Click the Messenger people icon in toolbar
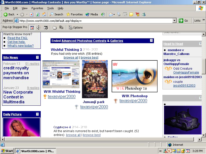Viewport: 206px width, 154px height. click(x=144, y=14)
